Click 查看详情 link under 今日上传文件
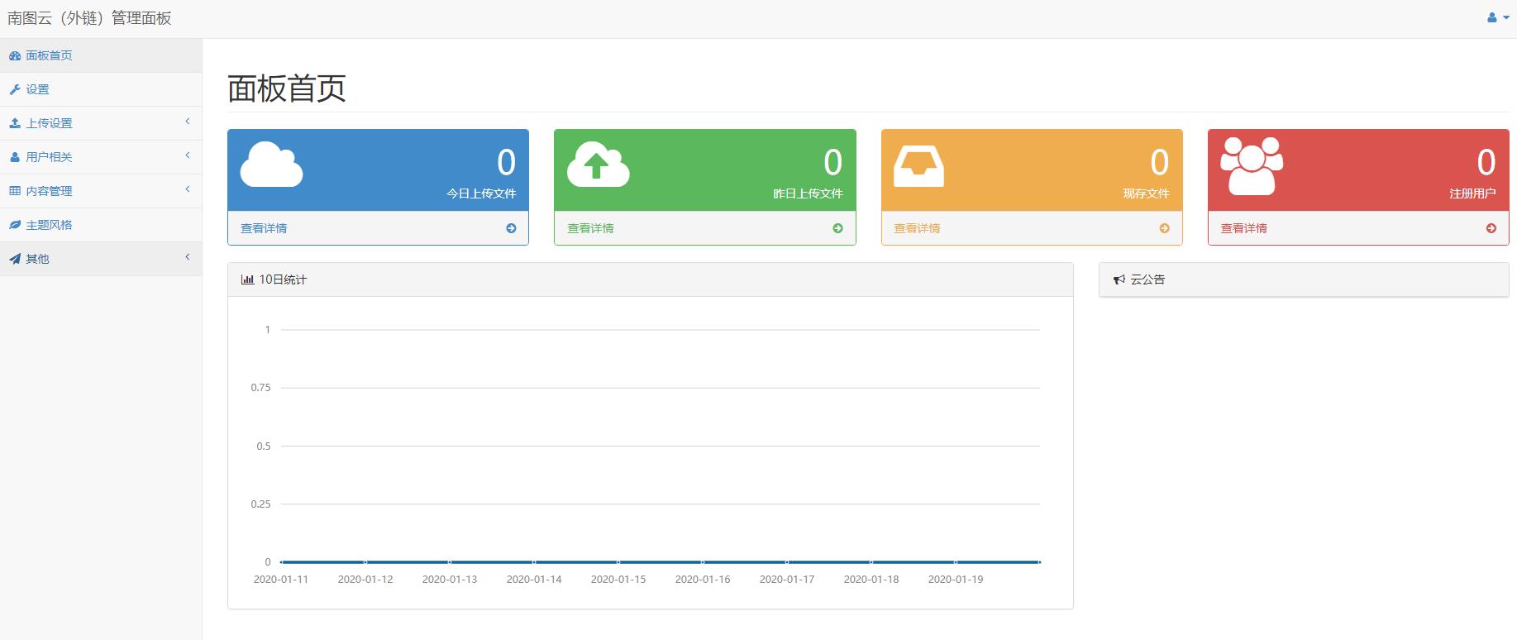 tap(264, 228)
